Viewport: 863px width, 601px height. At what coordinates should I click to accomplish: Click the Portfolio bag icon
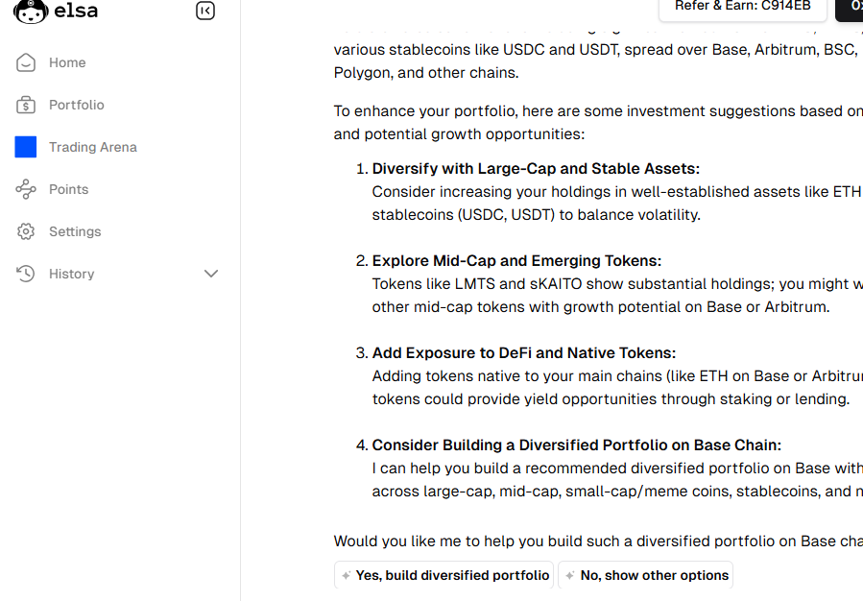[26, 105]
